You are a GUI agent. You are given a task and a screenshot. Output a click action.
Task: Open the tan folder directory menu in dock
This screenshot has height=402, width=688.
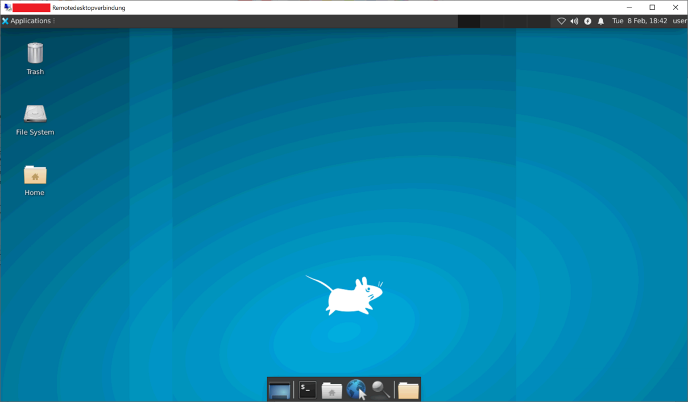408,390
